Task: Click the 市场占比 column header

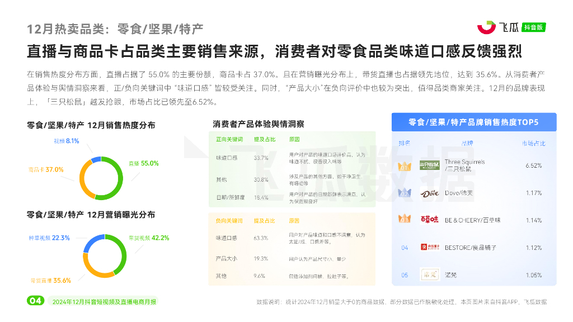Action: [x=533, y=144]
